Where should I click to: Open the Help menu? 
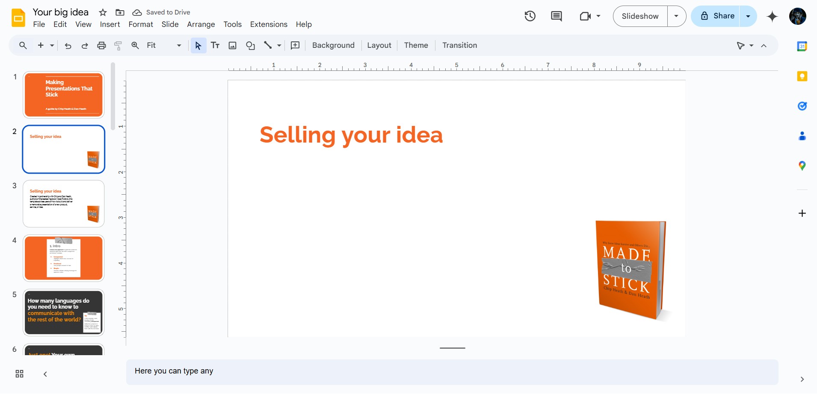click(x=304, y=24)
